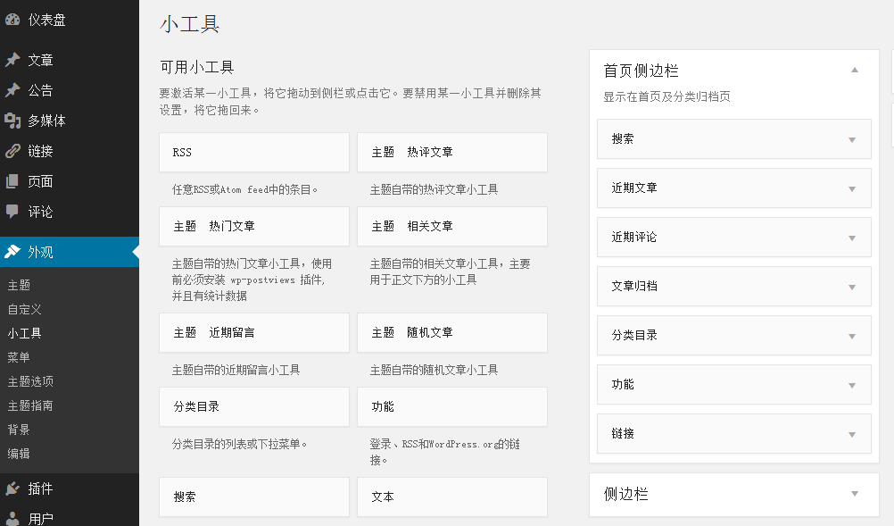This screenshot has height=526, width=894.
Task: Click the 公告 pushpin icon
Action: (12, 91)
